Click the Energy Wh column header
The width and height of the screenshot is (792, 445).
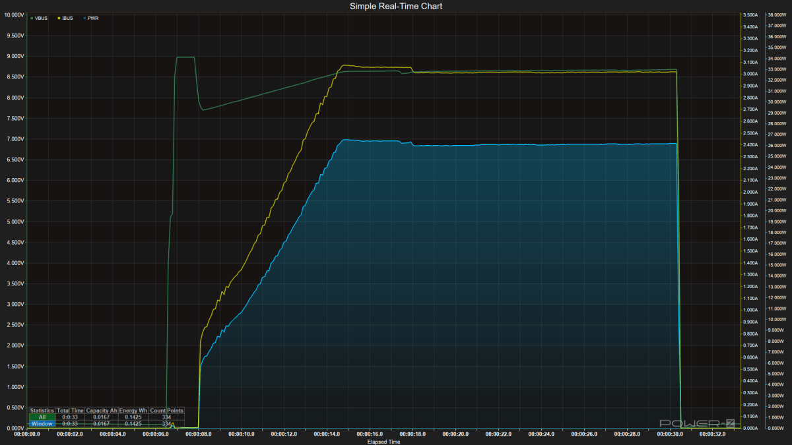pyautogui.click(x=134, y=410)
